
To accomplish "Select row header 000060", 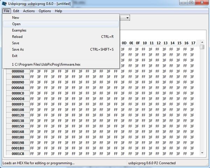I will pos(18,71).
